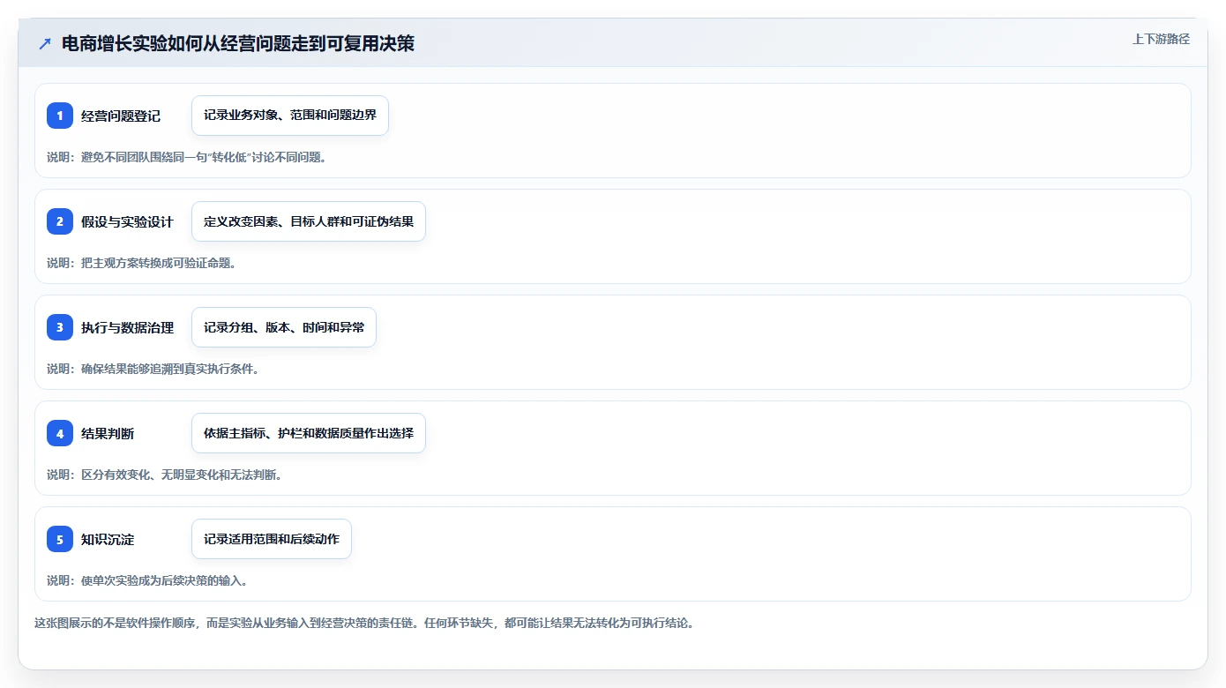Click the 定义改变因素、目标人群和可证伪结果 chip
The image size is (1226, 688).
point(309,221)
